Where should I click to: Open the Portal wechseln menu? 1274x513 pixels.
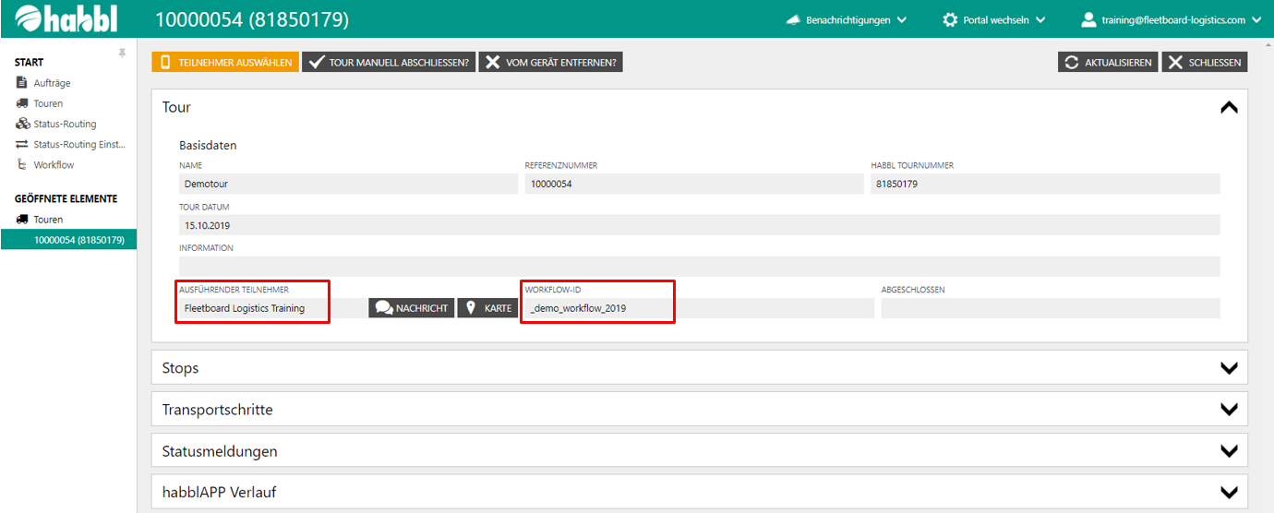pyautogui.click(x=994, y=19)
